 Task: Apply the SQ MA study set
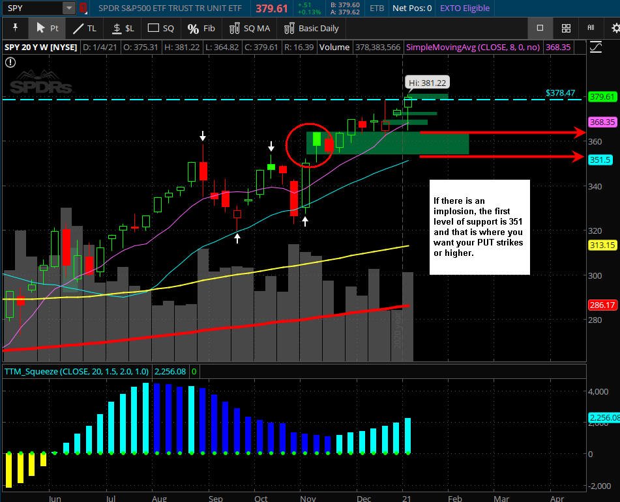(x=250, y=29)
